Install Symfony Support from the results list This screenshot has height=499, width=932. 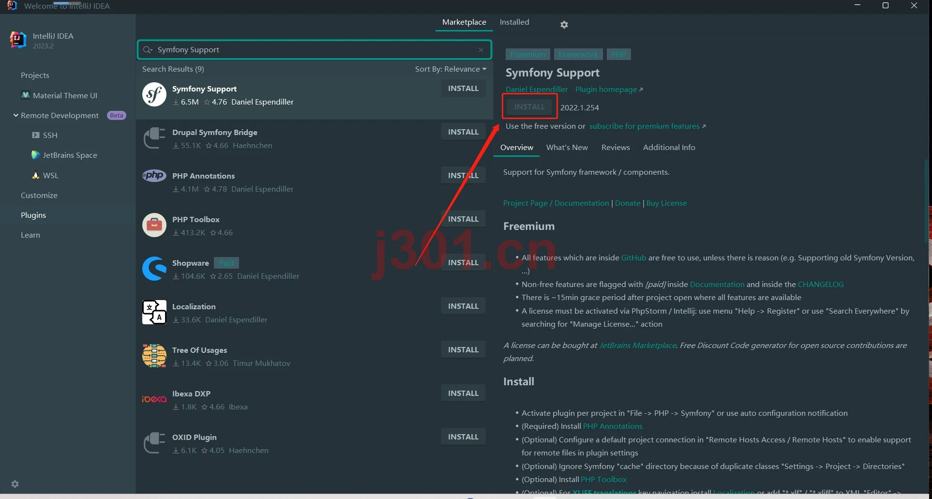point(463,89)
